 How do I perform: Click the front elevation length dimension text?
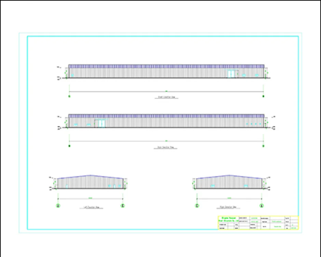(166, 91)
